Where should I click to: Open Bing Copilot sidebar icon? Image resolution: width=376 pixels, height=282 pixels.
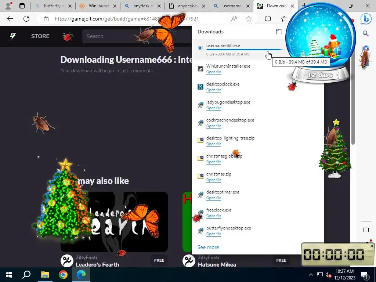pos(366,19)
